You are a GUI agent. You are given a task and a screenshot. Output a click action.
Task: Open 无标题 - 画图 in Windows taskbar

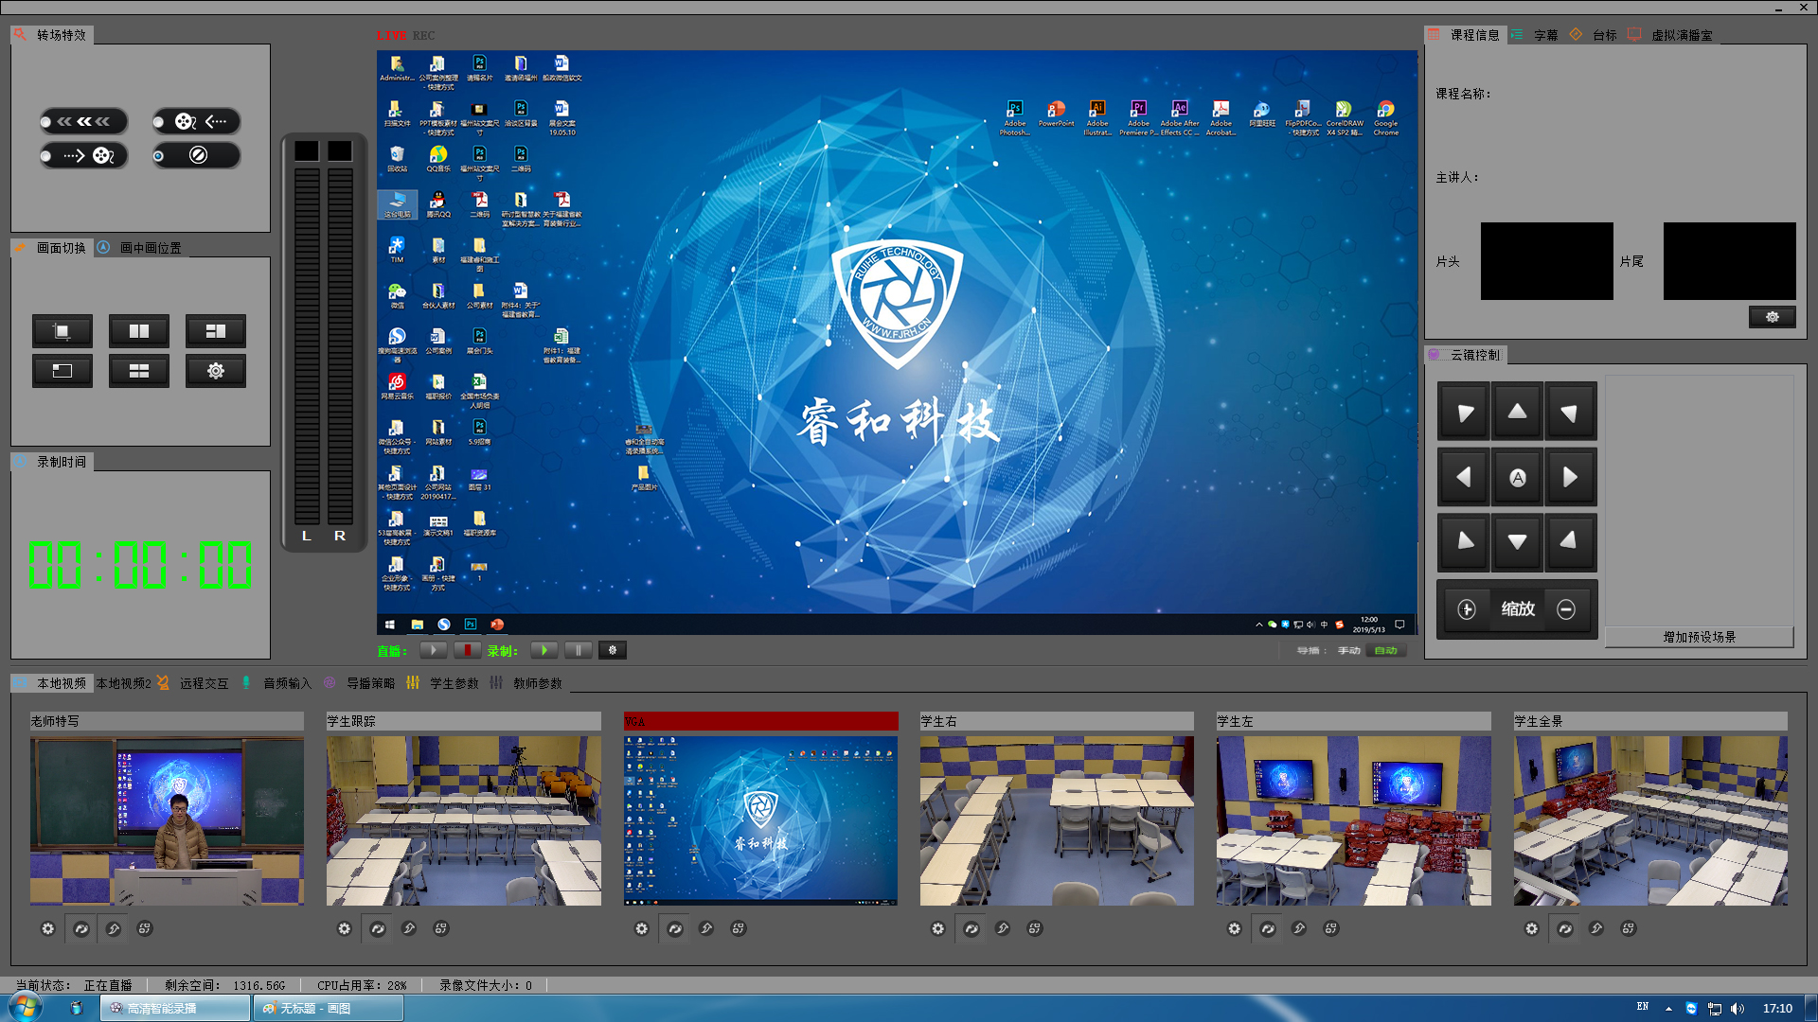click(x=329, y=1008)
